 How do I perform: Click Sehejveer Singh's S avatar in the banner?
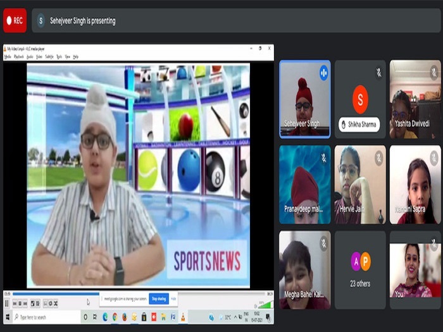41,21
